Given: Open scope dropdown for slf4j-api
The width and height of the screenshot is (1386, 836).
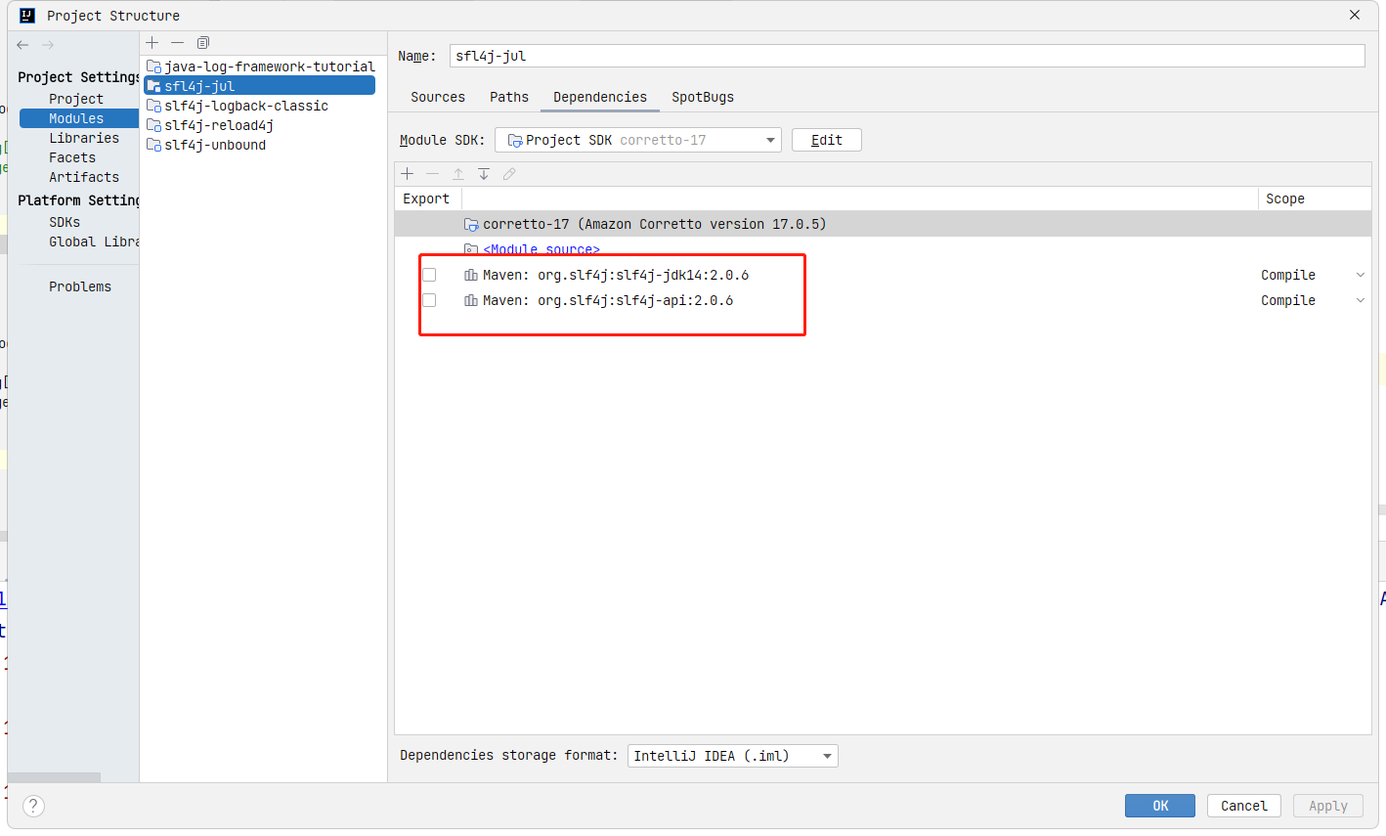Looking at the screenshot, I should coord(1361,300).
